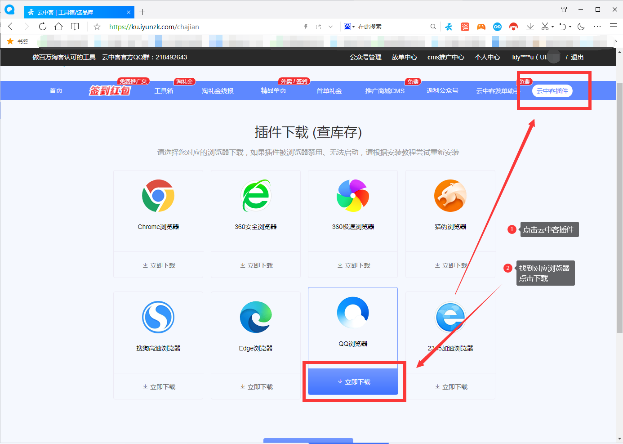The width and height of the screenshot is (623, 444).
Task: Open the red pig extension icon
Action: point(513,27)
